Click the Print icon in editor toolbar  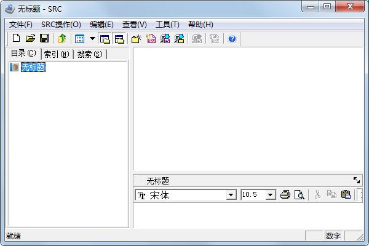(285, 195)
